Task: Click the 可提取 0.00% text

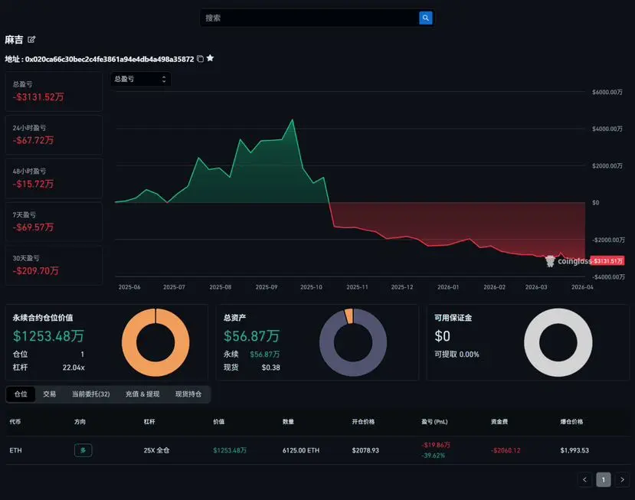Action: (457, 355)
